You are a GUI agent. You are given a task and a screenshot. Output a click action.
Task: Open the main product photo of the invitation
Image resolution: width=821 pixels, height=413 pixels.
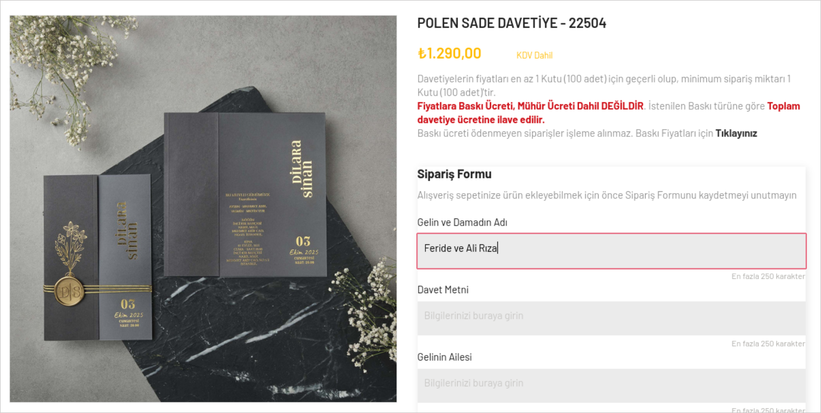(203, 209)
